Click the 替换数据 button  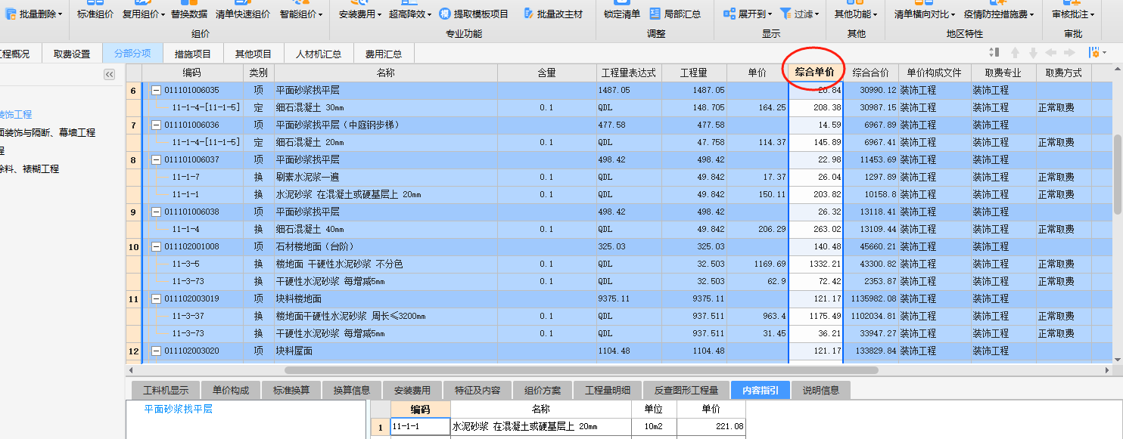pyautogui.click(x=189, y=14)
